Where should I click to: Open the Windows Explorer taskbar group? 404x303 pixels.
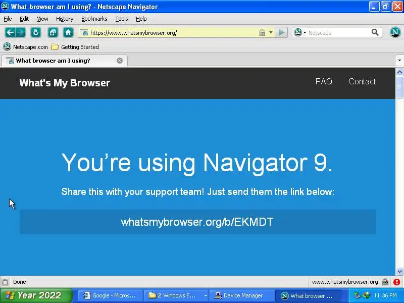[x=176, y=295]
